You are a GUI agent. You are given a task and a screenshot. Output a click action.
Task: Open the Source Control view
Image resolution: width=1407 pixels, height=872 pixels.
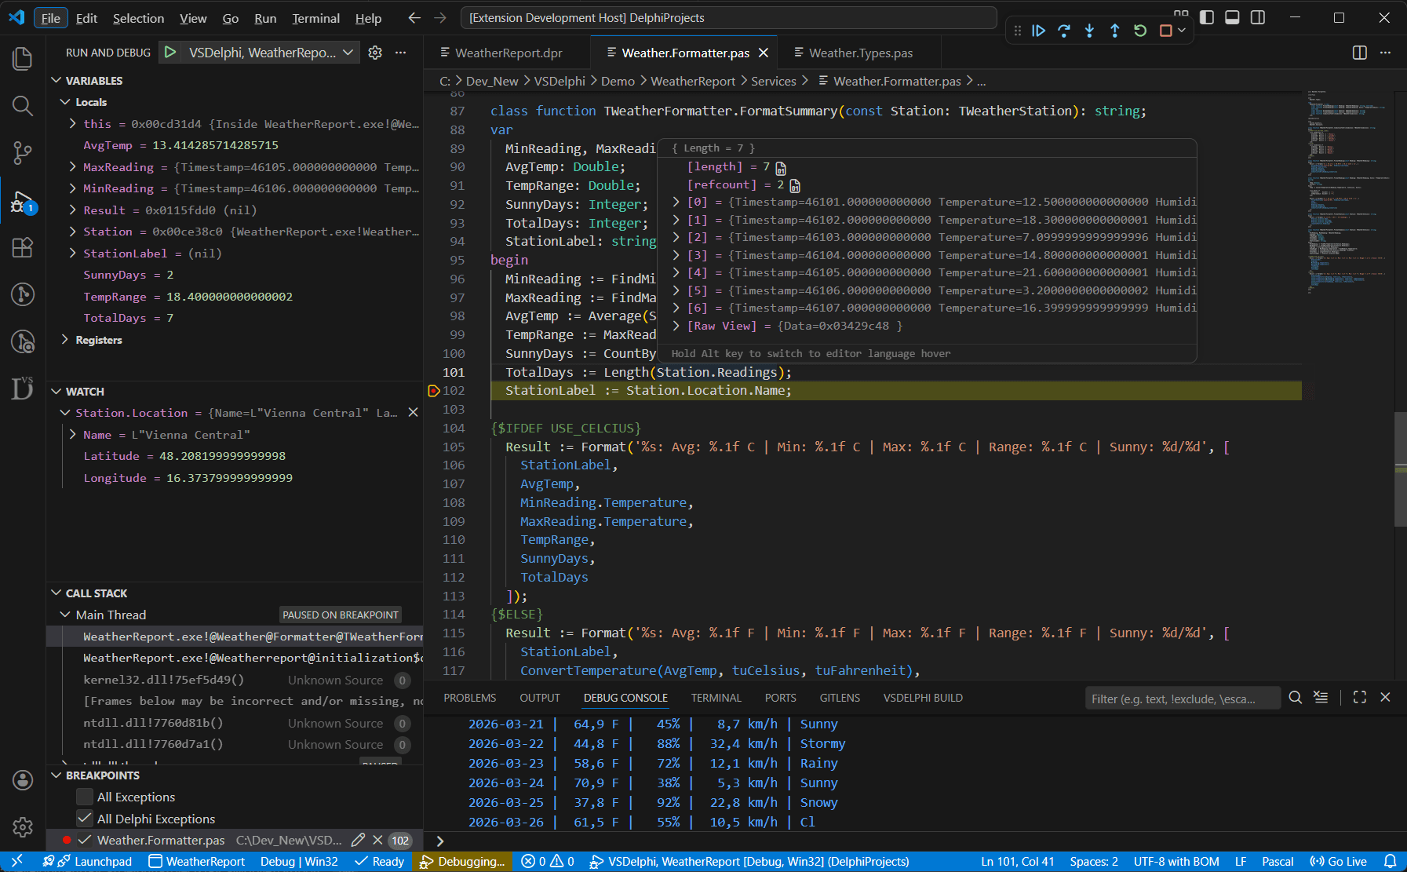coord(22,153)
